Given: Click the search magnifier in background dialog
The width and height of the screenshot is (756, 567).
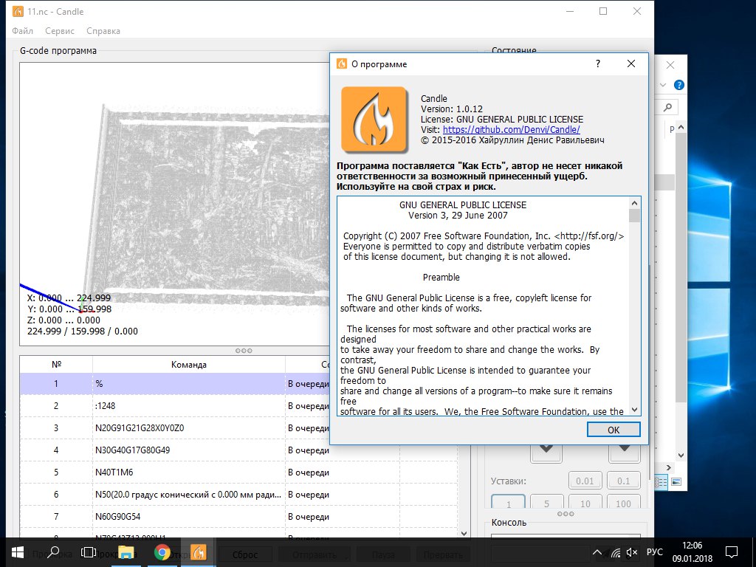Looking at the screenshot, I should click(x=667, y=107).
